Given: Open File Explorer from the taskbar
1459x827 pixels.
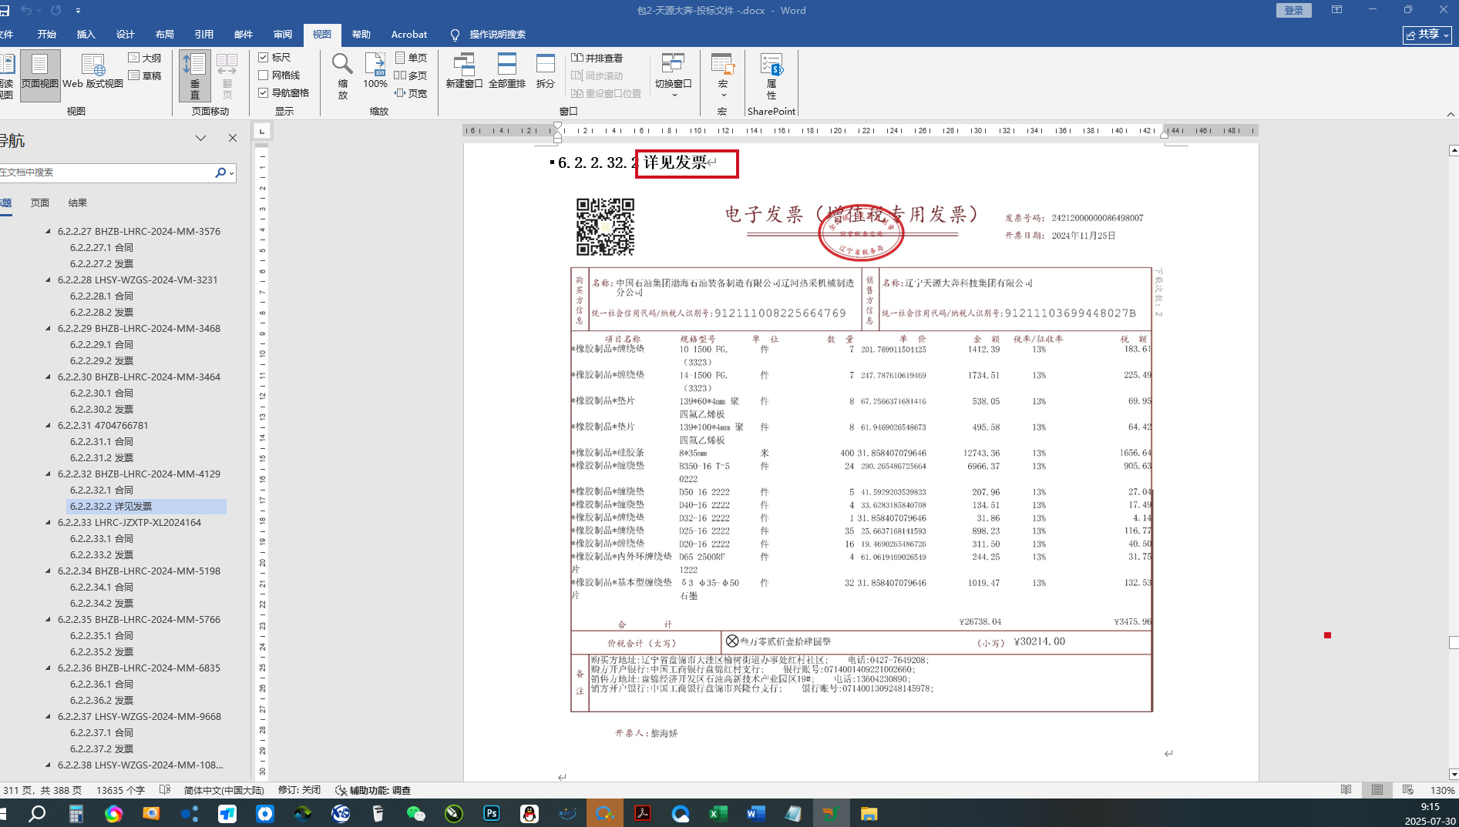Looking at the screenshot, I should (x=869, y=813).
